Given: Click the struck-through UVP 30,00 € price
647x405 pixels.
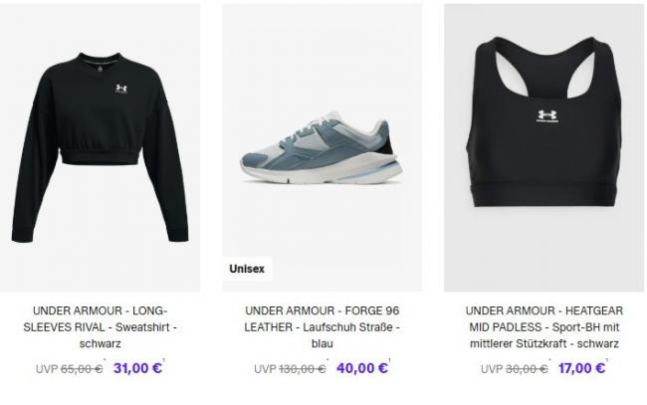Looking at the screenshot, I should (515, 369).
